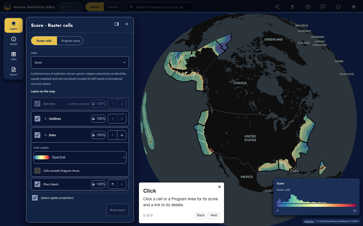Click the Reset layers button
This screenshot has height=226, width=363.
pyautogui.click(x=118, y=210)
